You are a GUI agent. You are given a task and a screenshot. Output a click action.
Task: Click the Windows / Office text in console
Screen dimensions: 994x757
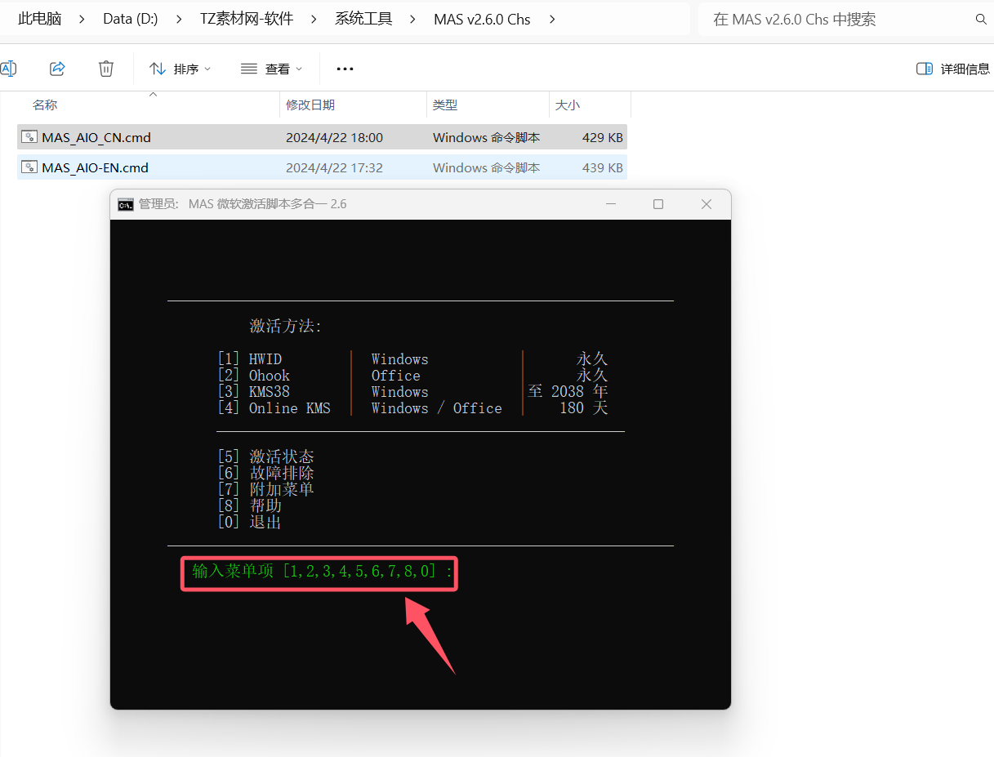pyautogui.click(x=437, y=408)
